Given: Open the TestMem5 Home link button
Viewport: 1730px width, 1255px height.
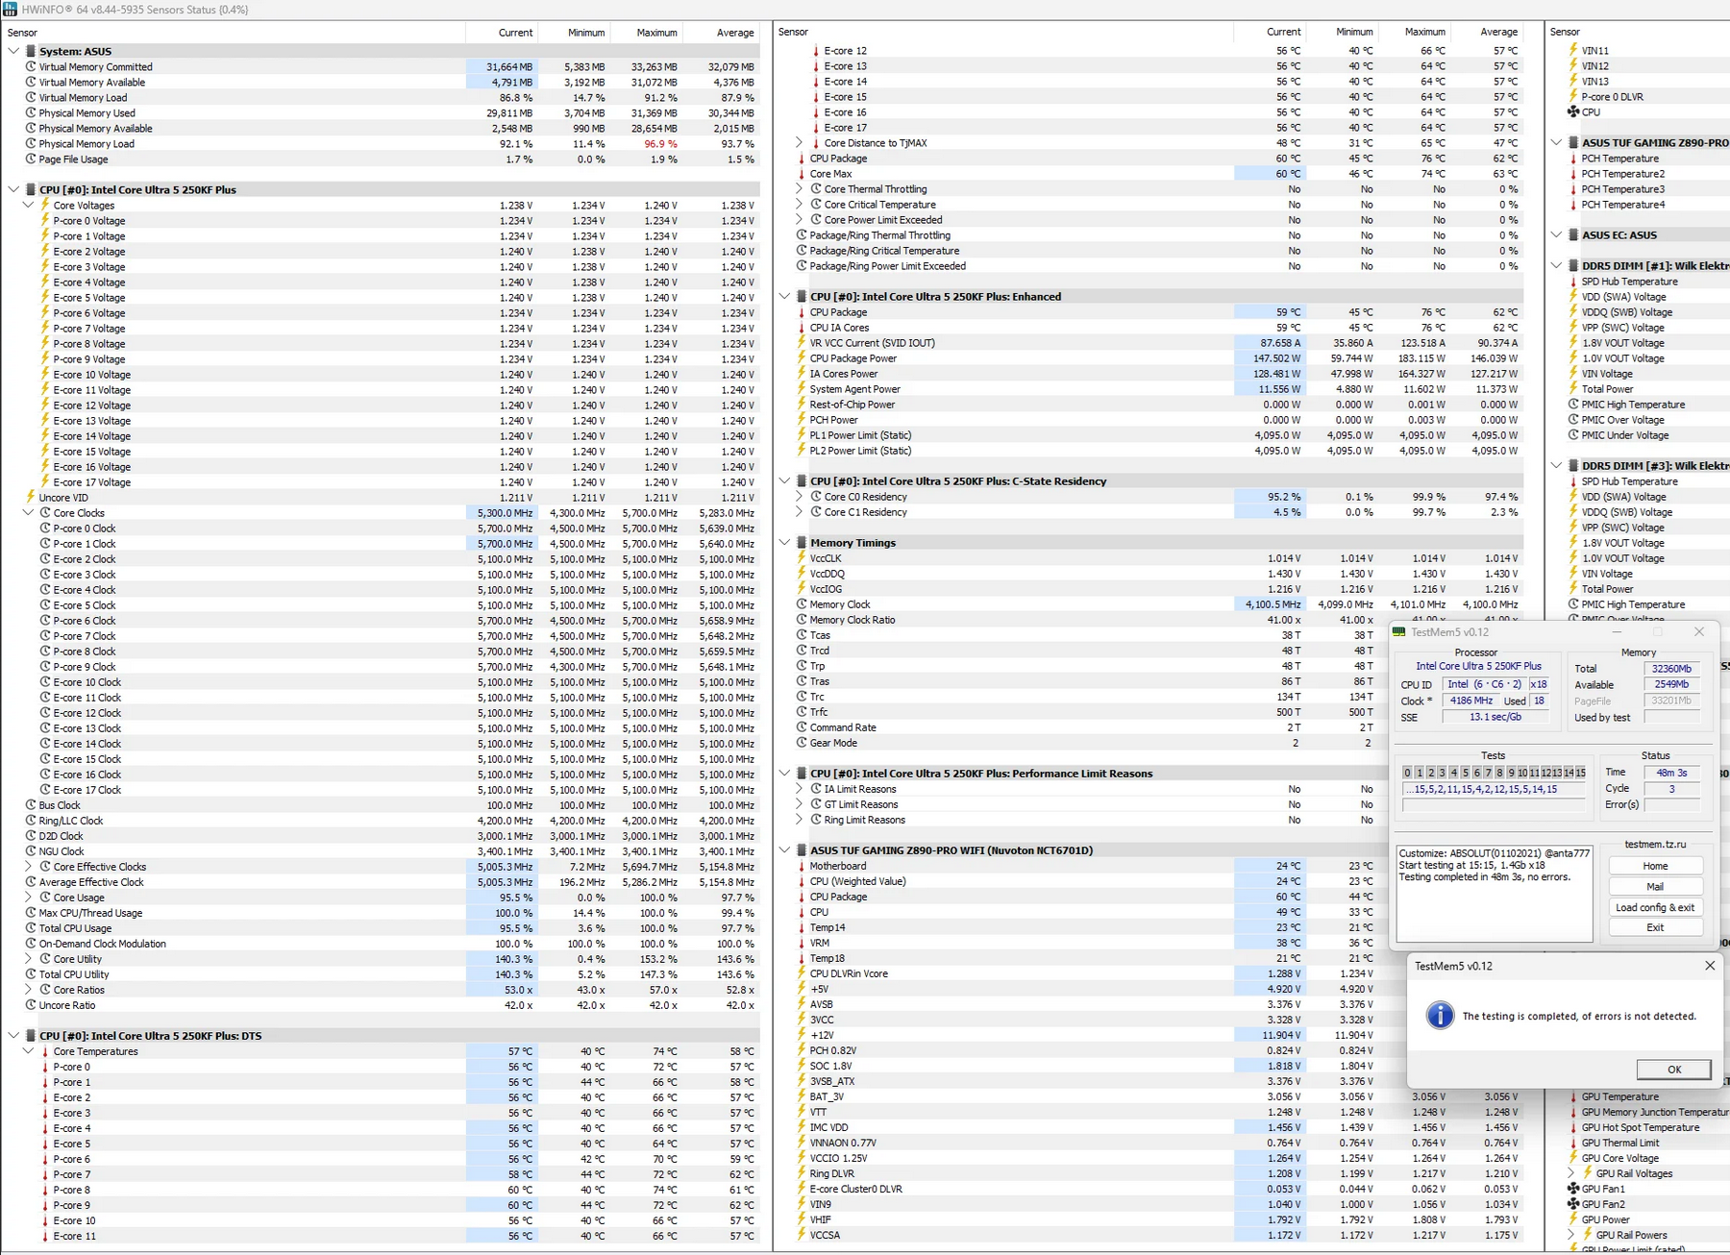Looking at the screenshot, I should 1654,866.
